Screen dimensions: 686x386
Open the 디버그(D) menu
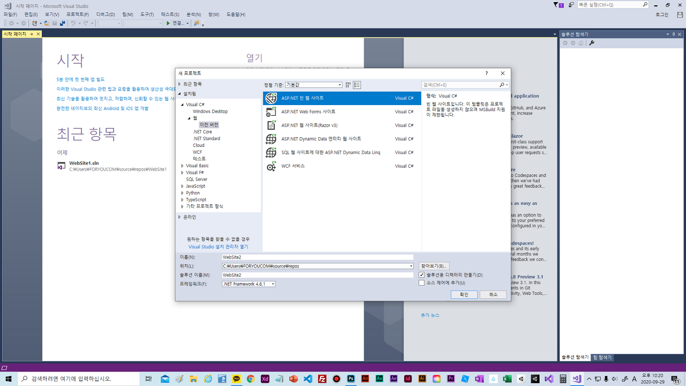click(x=106, y=14)
